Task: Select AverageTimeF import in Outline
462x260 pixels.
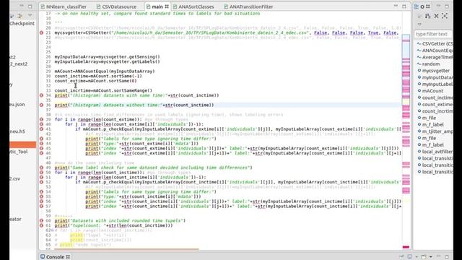Action: point(435,57)
